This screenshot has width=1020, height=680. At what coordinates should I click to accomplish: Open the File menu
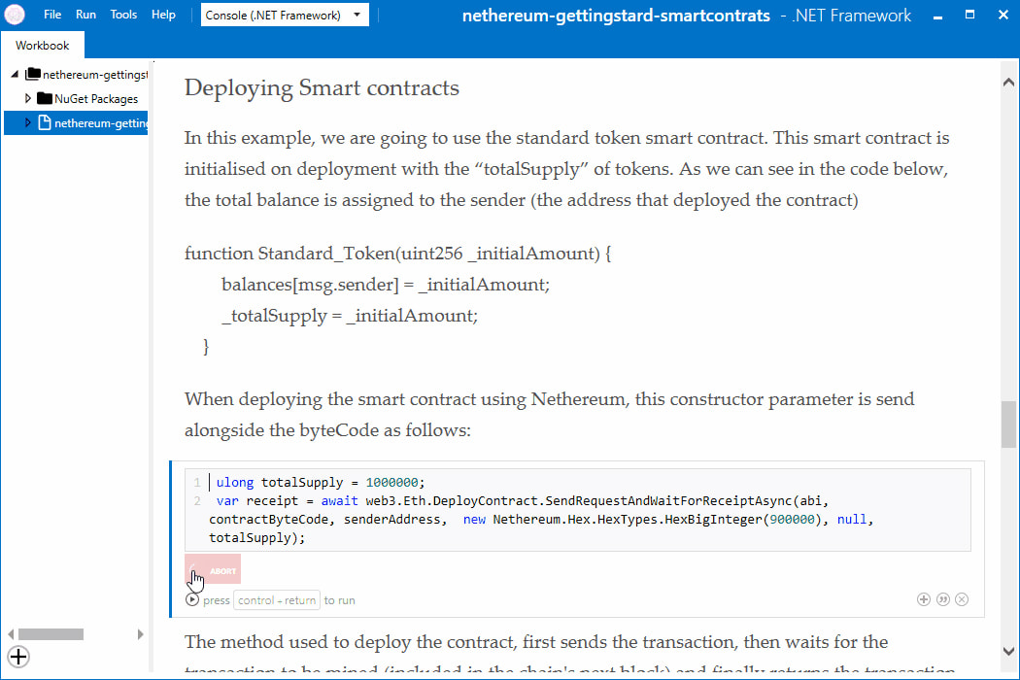[x=52, y=16]
